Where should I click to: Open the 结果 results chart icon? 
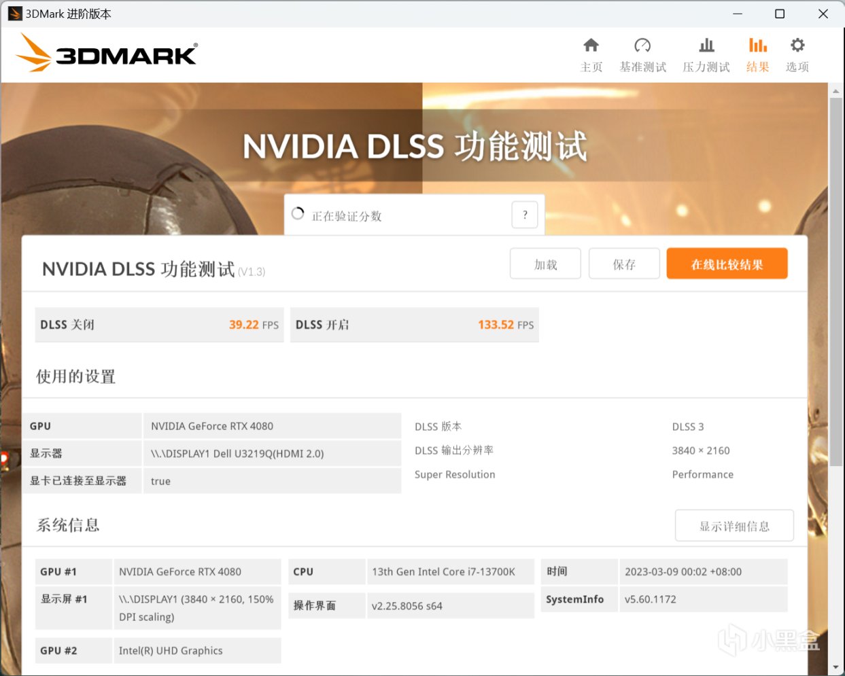tap(757, 46)
